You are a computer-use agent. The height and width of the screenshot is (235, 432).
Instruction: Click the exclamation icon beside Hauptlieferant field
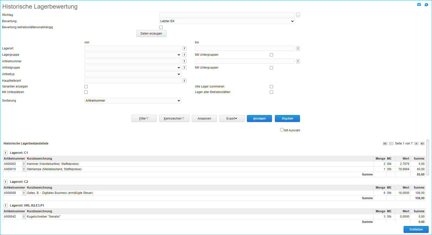point(184,81)
